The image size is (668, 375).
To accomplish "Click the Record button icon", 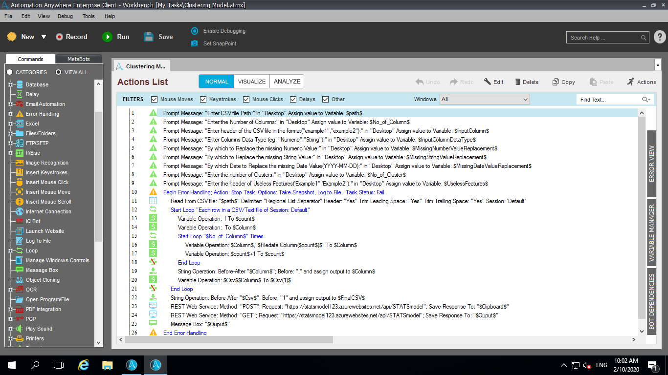I will point(59,37).
